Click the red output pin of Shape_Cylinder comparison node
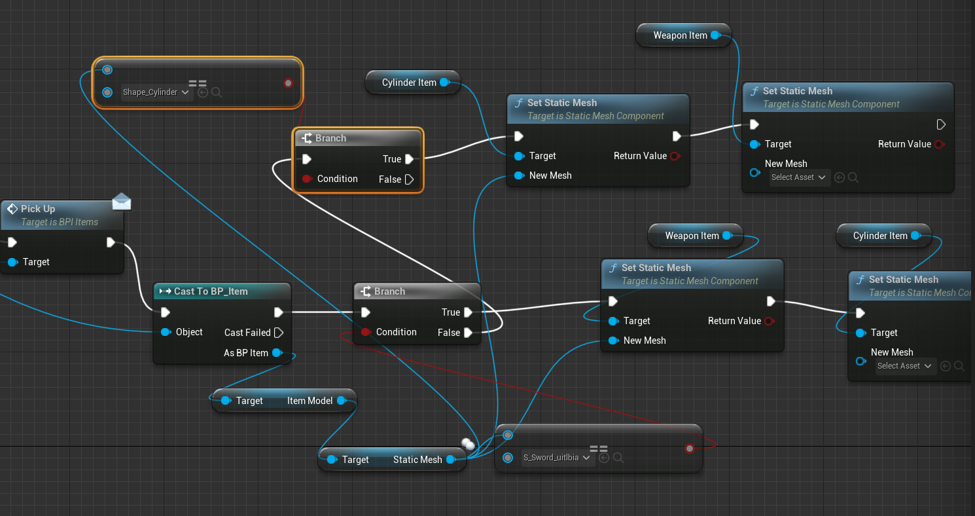 pos(288,83)
